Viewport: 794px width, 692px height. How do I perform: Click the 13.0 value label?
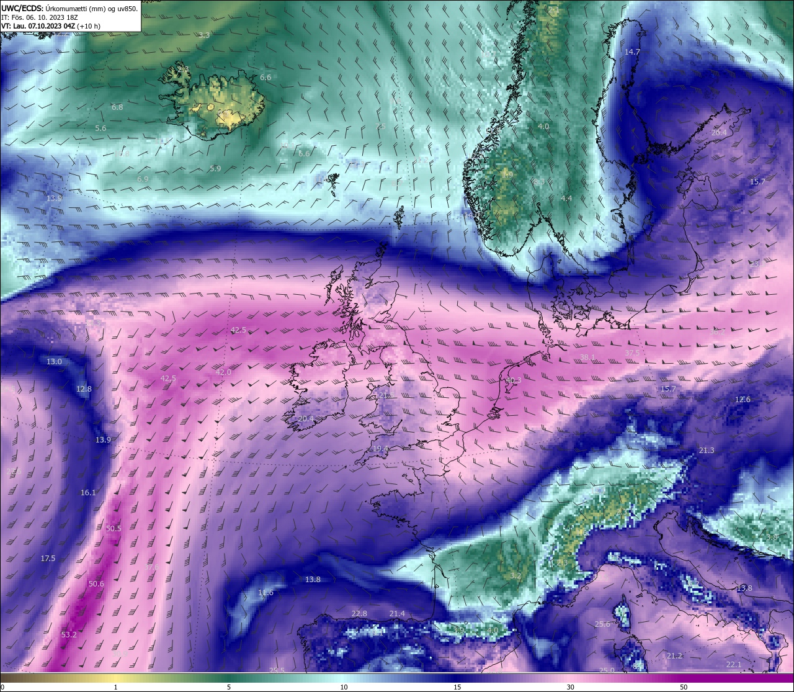tap(54, 362)
